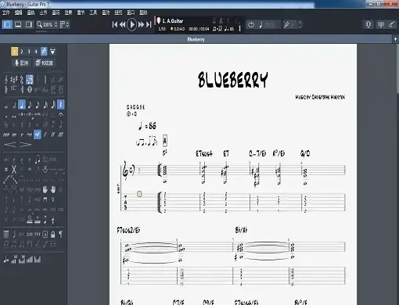Open the tuning fork tool
Viewport: 399px width, 305px height.
tap(286, 25)
